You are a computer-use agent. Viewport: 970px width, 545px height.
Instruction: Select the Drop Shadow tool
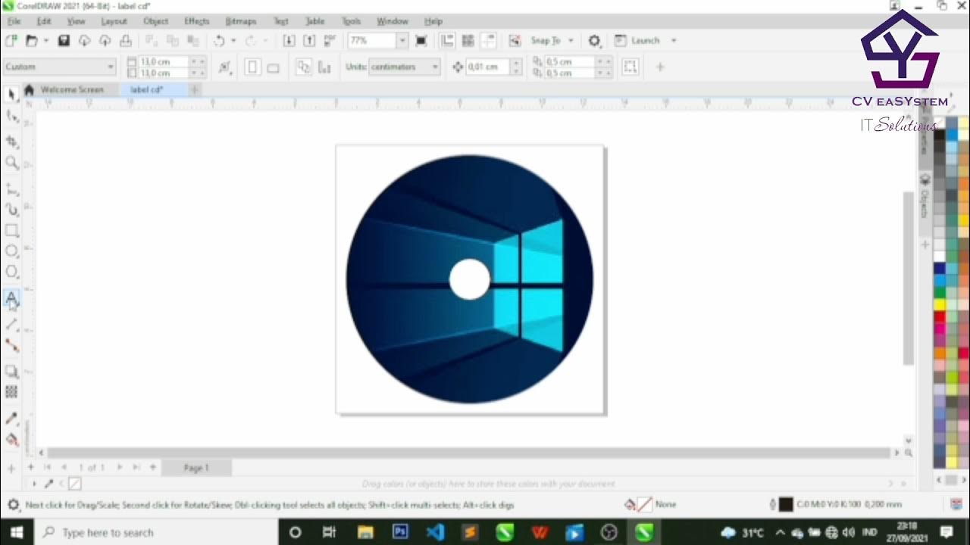coord(11,371)
